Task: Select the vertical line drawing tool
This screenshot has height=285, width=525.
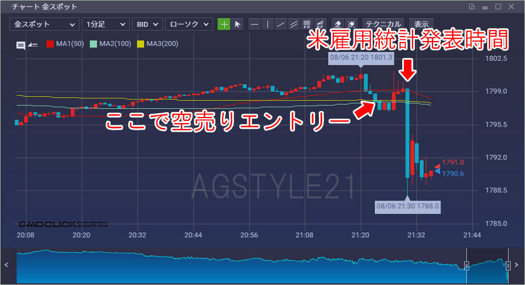Action: pyautogui.click(x=267, y=24)
